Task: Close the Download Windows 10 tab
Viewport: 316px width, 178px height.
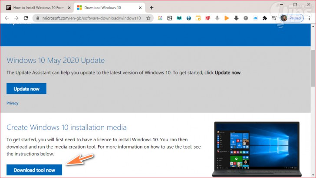Action: (140, 8)
